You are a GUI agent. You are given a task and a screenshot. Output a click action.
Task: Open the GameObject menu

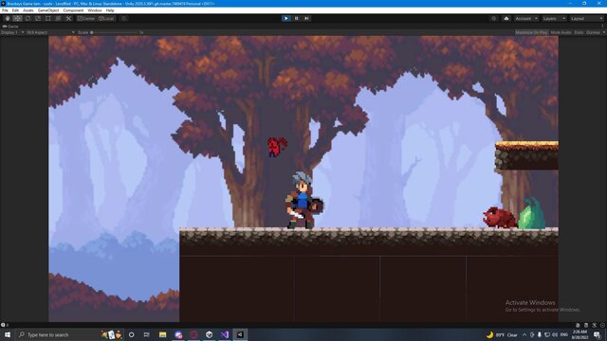(48, 10)
